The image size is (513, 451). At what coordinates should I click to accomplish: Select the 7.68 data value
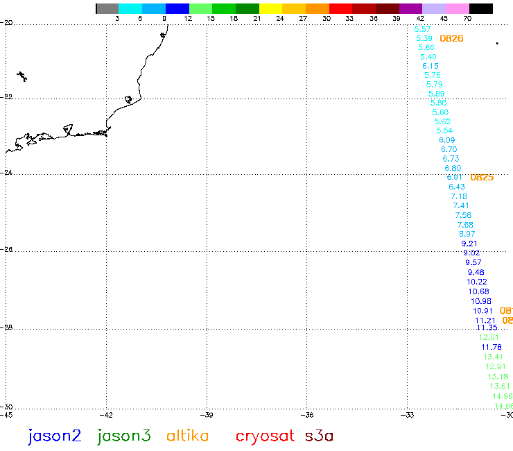click(465, 225)
